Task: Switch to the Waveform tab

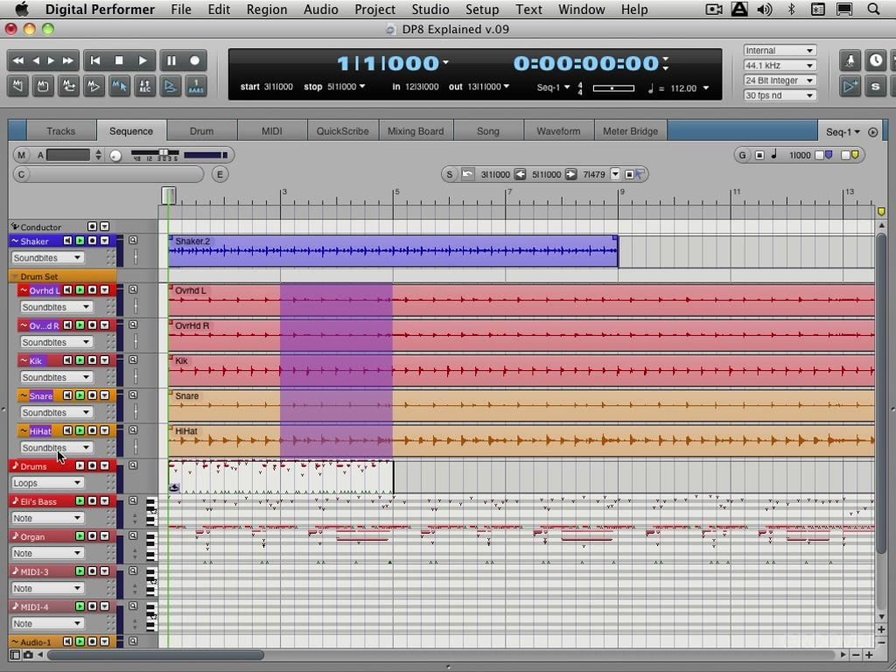Action: [558, 131]
